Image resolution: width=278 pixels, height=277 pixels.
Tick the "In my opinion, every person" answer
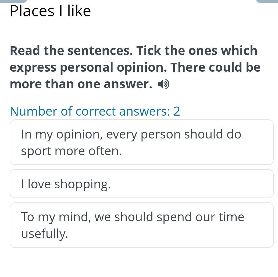(141, 142)
